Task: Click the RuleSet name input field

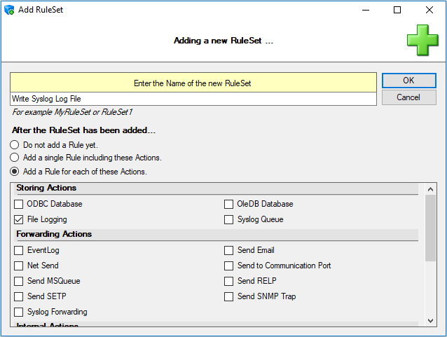Action: tap(193, 99)
